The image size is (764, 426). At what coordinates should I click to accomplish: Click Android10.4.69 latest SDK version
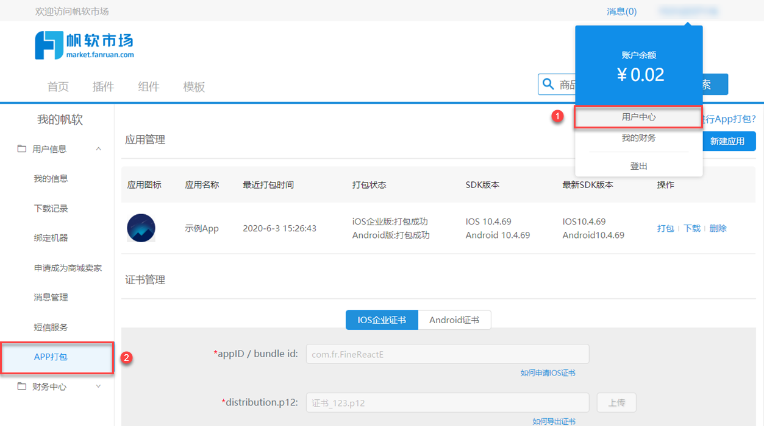[593, 235]
